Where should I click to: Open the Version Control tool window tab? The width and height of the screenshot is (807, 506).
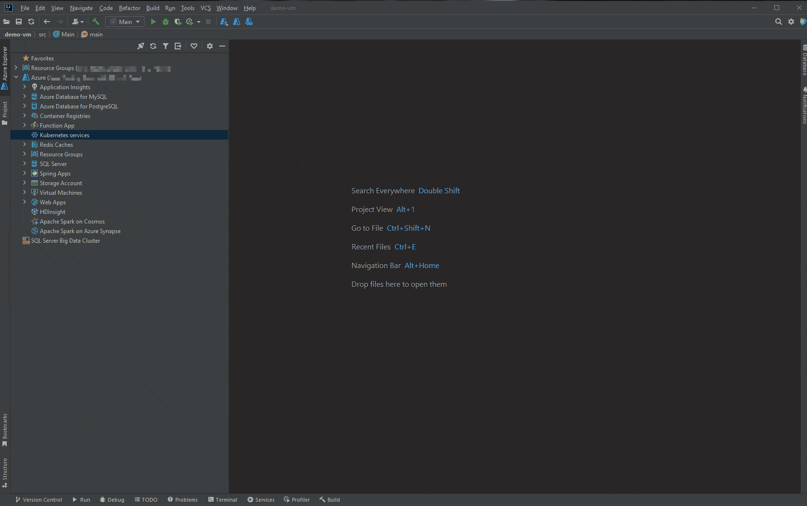[x=39, y=500]
